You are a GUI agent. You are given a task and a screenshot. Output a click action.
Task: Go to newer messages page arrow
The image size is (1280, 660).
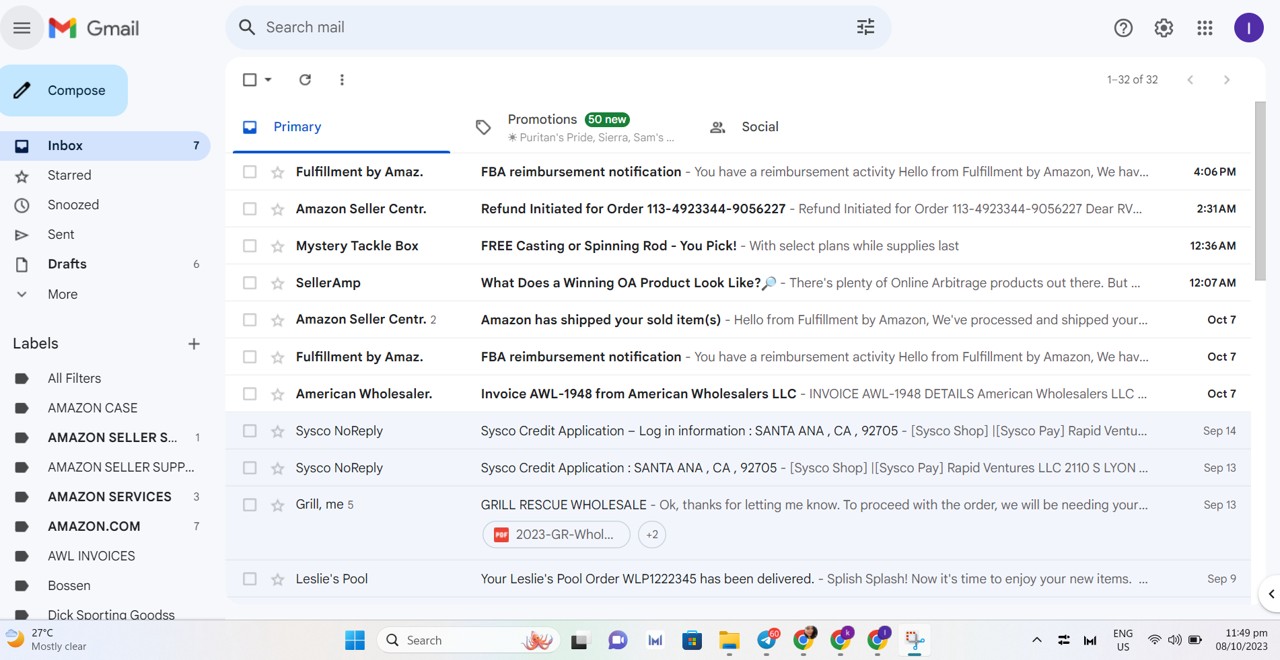[1190, 79]
